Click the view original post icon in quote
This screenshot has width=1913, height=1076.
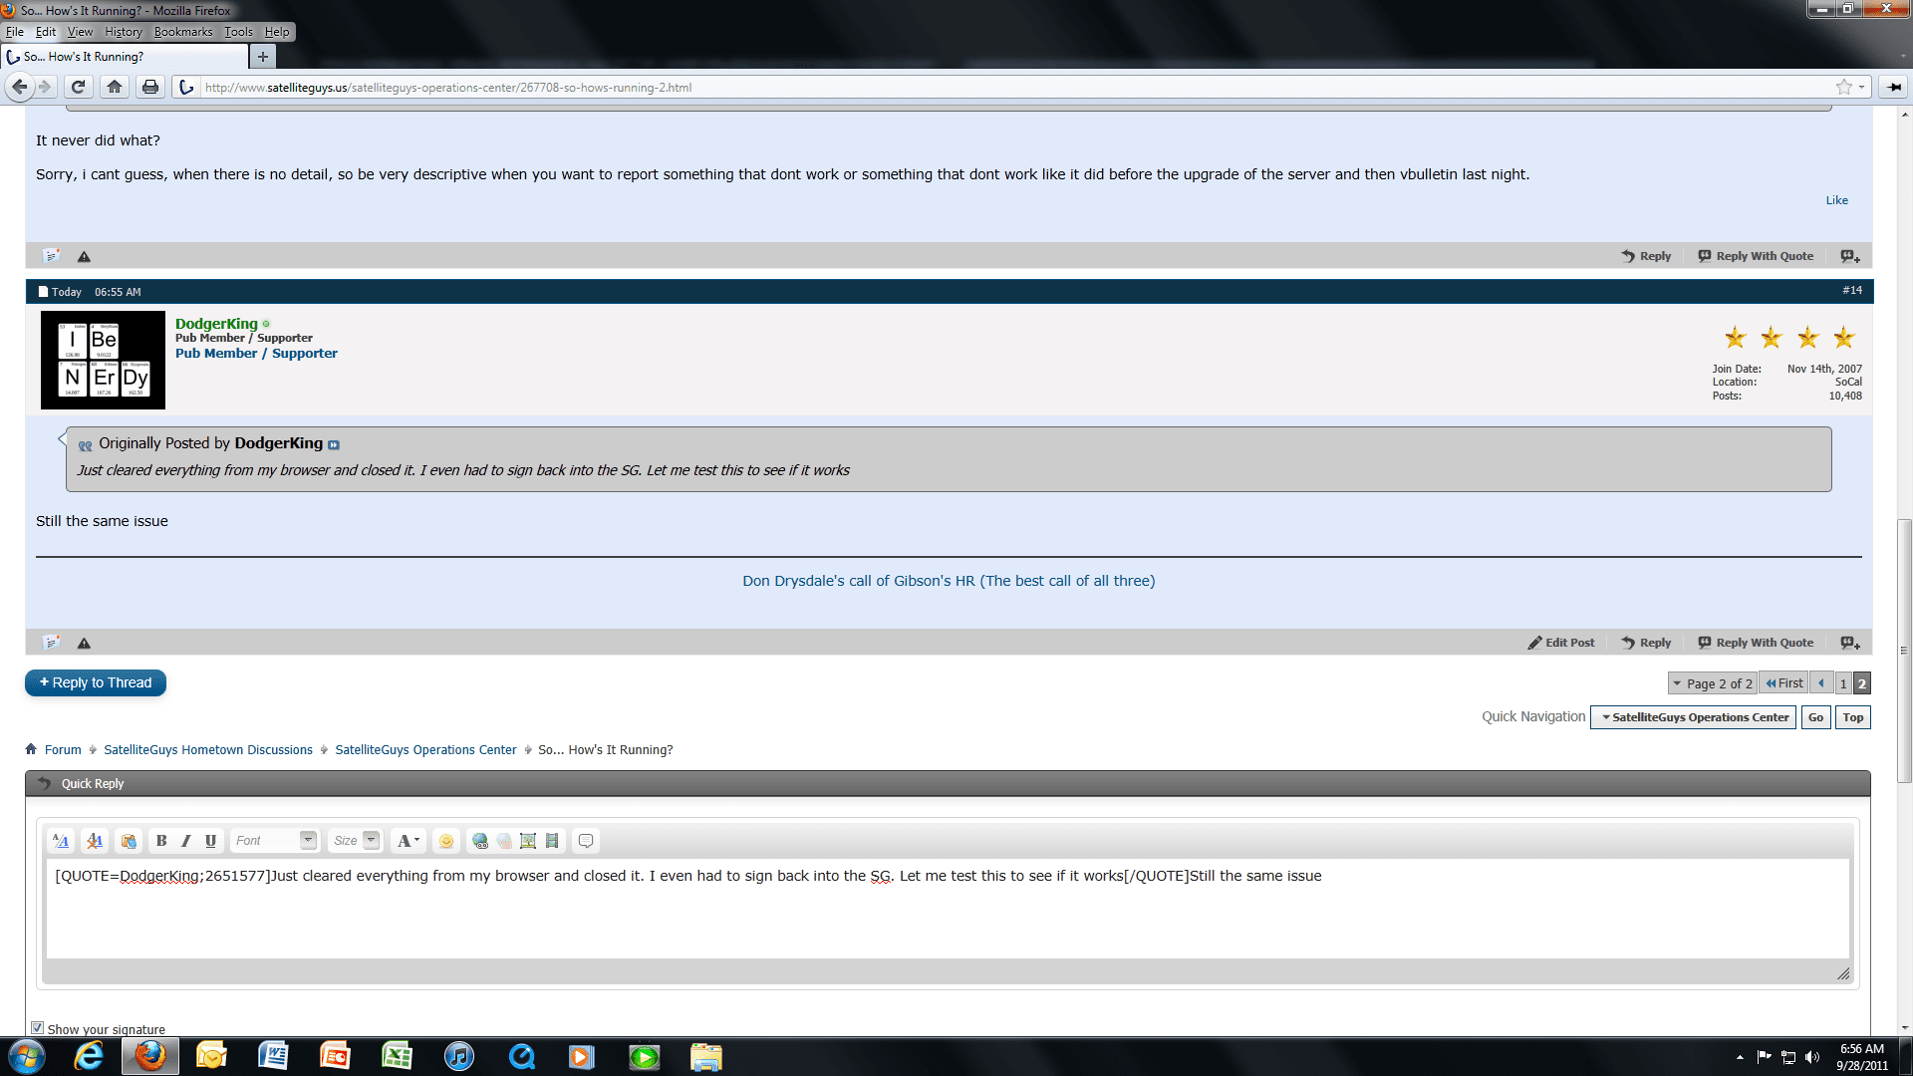pos(334,445)
